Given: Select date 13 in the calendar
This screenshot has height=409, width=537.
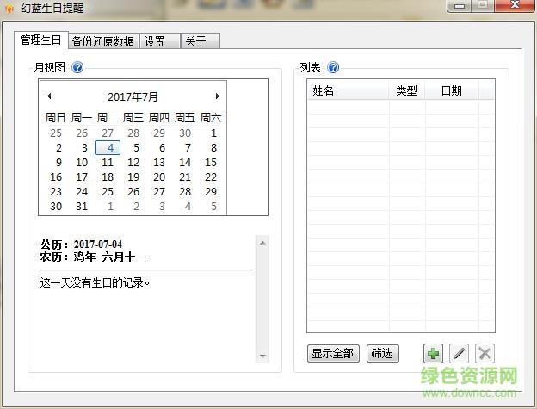Looking at the screenshot, I should coord(159,163).
